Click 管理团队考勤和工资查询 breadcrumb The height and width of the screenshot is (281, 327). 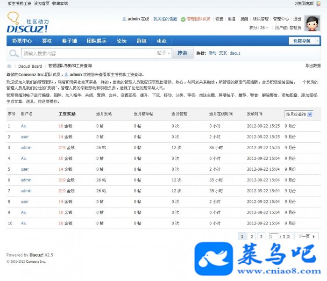pos(70,66)
